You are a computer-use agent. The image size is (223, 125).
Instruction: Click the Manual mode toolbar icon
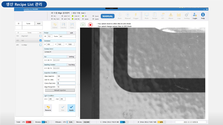tap(127, 16)
